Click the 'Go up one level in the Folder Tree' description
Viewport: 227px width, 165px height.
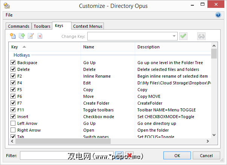170,63
